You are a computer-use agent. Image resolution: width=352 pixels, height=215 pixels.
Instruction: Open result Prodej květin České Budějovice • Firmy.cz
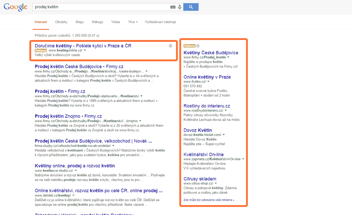[79, 66]
